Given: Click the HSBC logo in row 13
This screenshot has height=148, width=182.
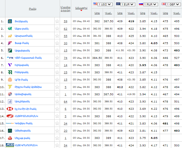Looking at the screenshot, I should click(10, 109).
